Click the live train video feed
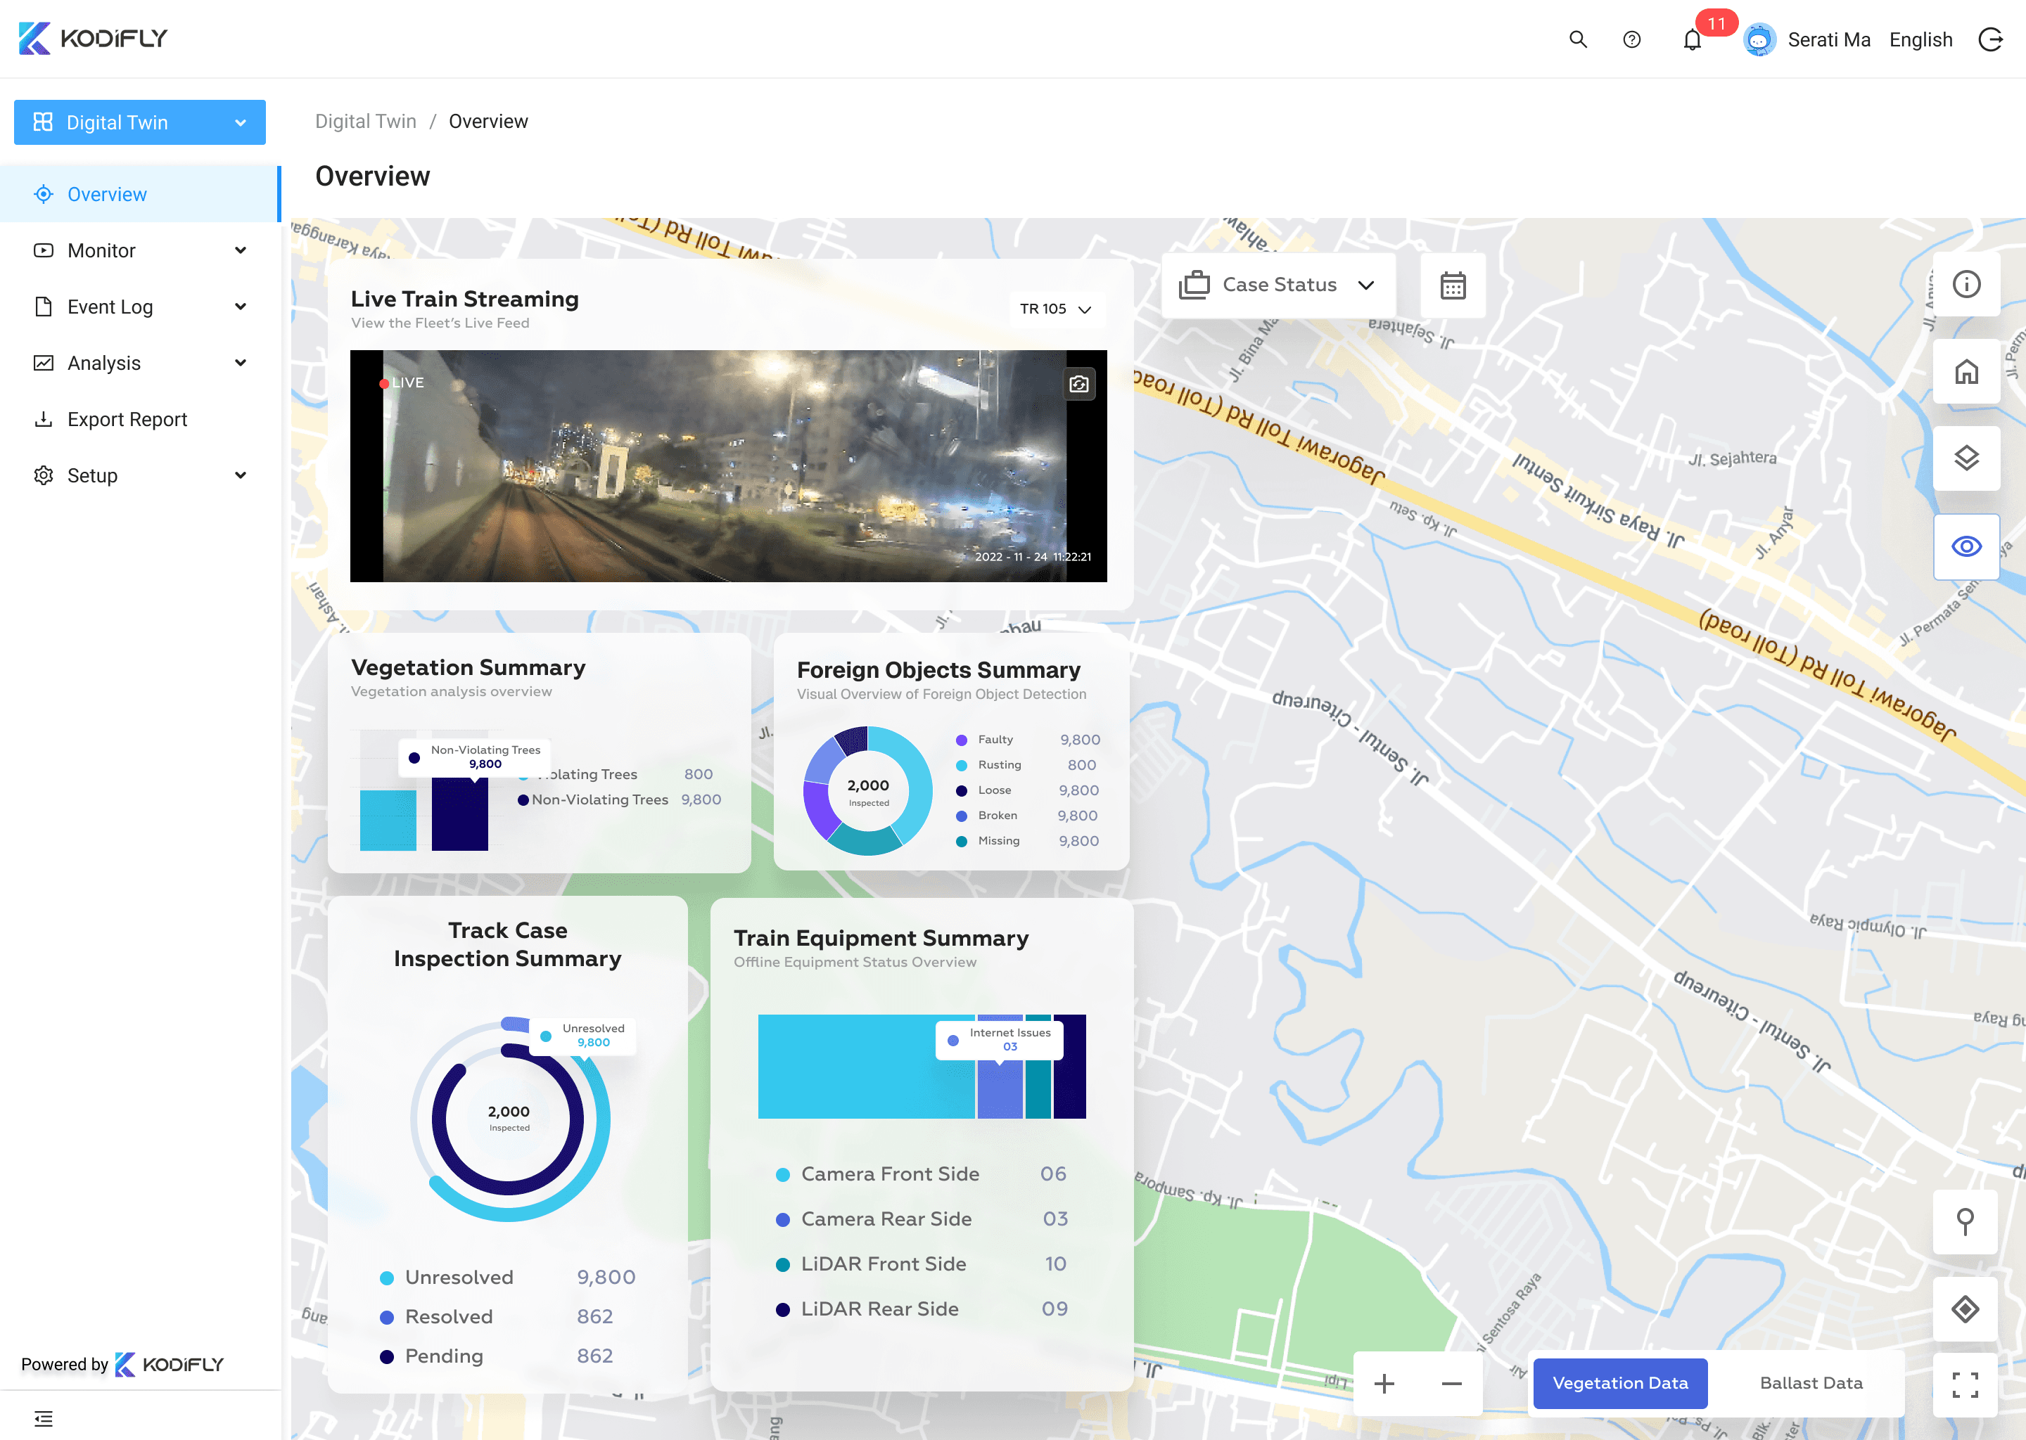Screen dimensions: 2026x1440 pos(728,466)
